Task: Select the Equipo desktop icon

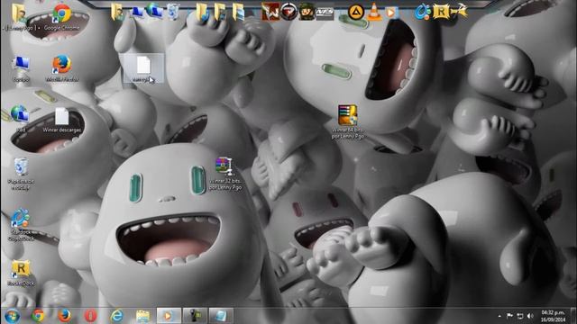Action: [21, 68]
